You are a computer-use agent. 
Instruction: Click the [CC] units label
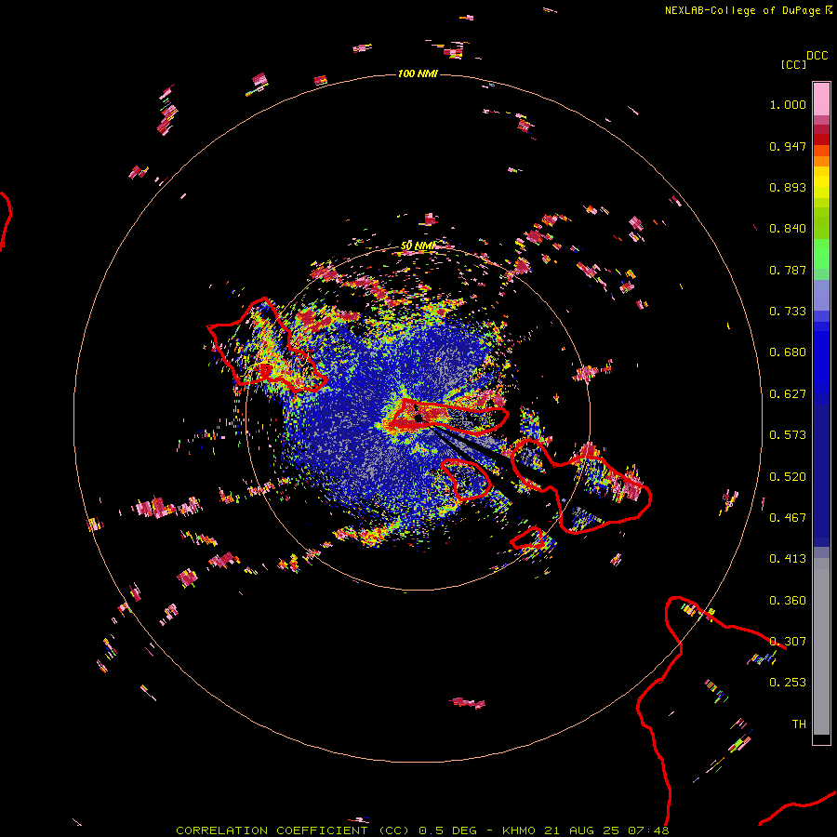point(793,64)
